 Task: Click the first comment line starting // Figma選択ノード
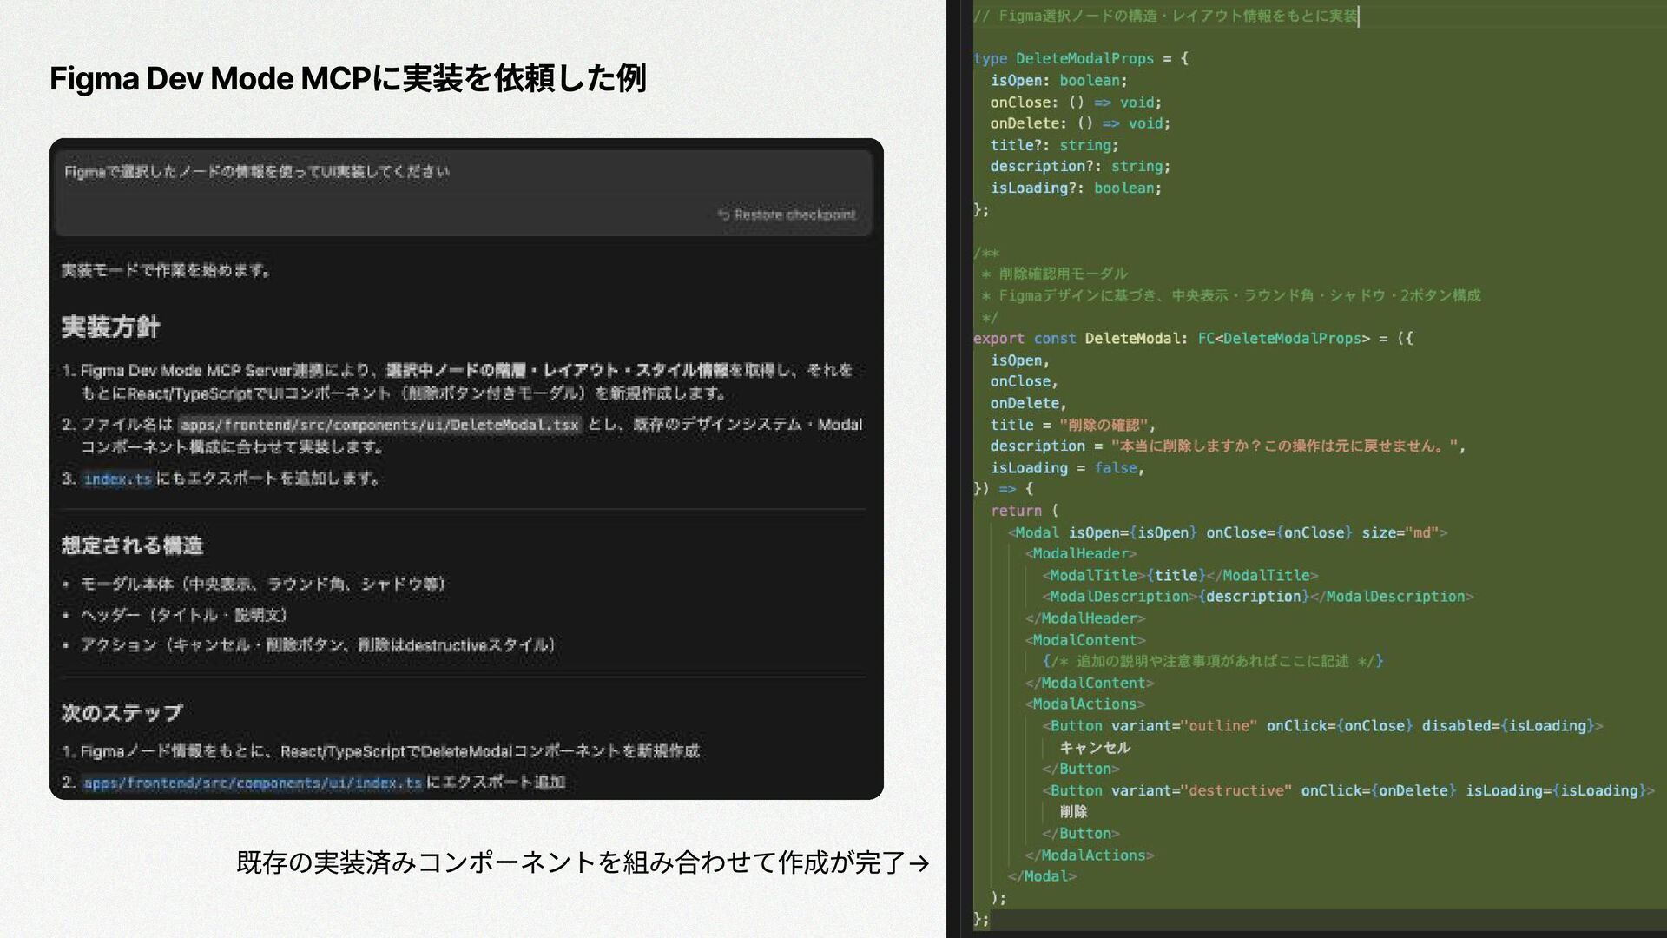pos(1165,16)
